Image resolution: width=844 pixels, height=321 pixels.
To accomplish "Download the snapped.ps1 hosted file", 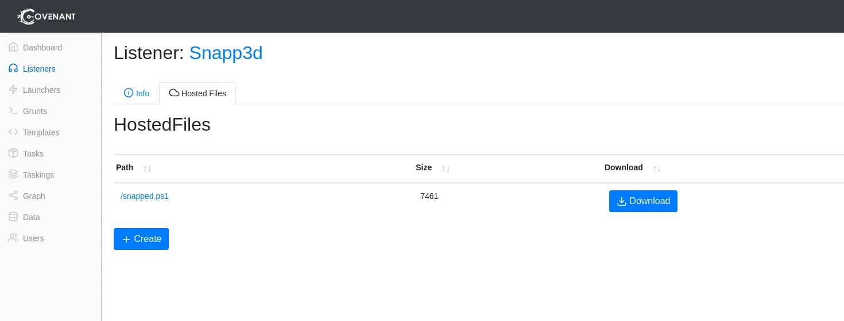I will (x=643, y=201).
